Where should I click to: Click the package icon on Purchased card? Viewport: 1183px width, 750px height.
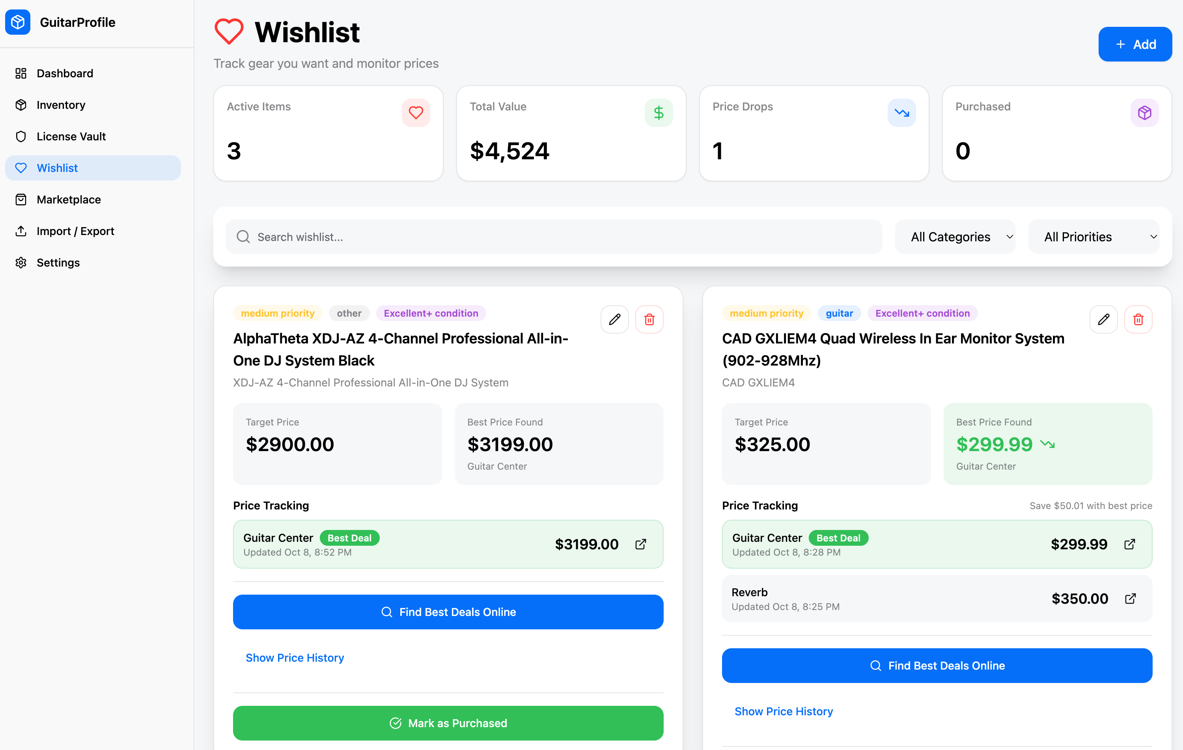(x=1145, y=112)
